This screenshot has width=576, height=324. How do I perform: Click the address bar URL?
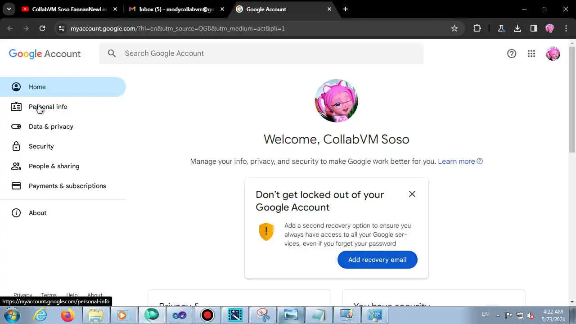click(178, 28)
